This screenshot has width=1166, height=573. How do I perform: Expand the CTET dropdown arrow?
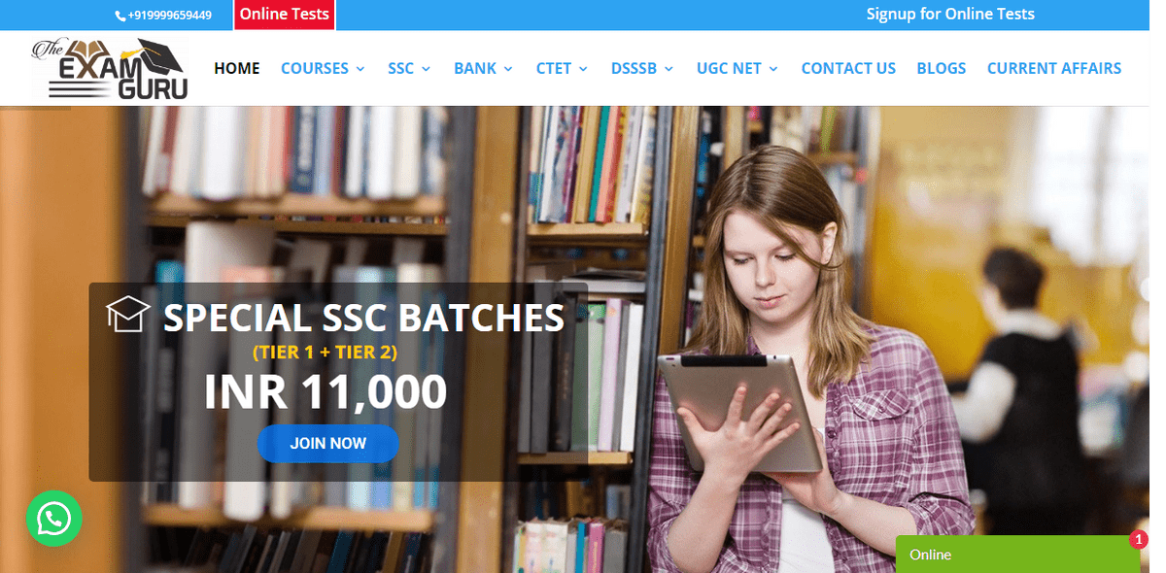(583, 69)
